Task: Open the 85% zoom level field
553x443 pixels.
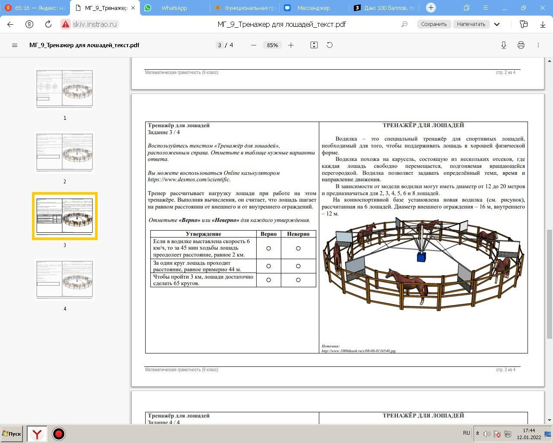Action: point(272,45)
